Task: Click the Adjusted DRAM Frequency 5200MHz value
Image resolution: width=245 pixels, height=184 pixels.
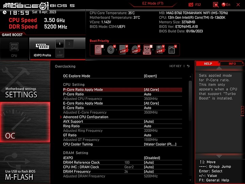Action: tap(151, 176)
